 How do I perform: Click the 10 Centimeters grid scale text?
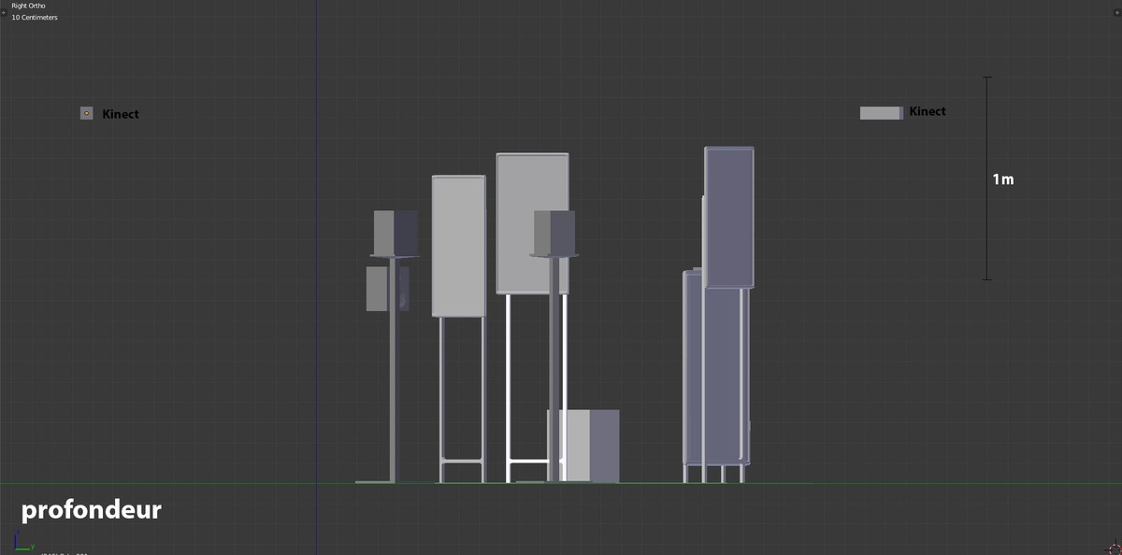click(35, 18)
